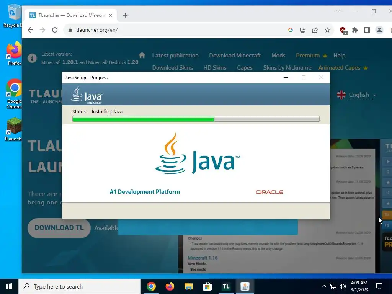The width and height of the screenshot is (392, 294).
Task: Click the padlock site info icon
Action: click(x=70, y=30)
